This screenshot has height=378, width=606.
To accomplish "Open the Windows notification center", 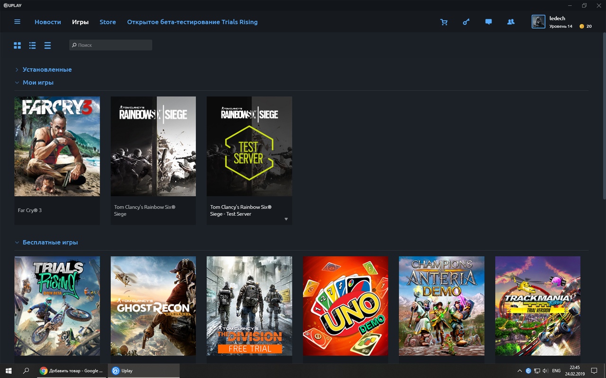I will pos(595,371).
